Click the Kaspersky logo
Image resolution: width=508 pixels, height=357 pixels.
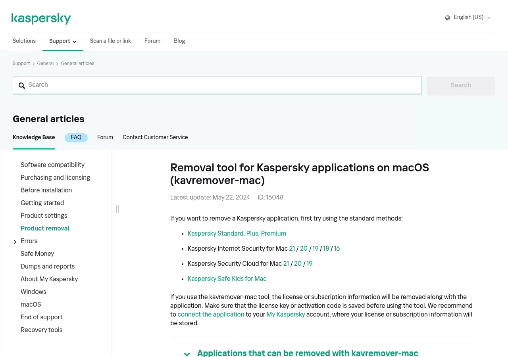pyautogui.click(x=41, y=18)
